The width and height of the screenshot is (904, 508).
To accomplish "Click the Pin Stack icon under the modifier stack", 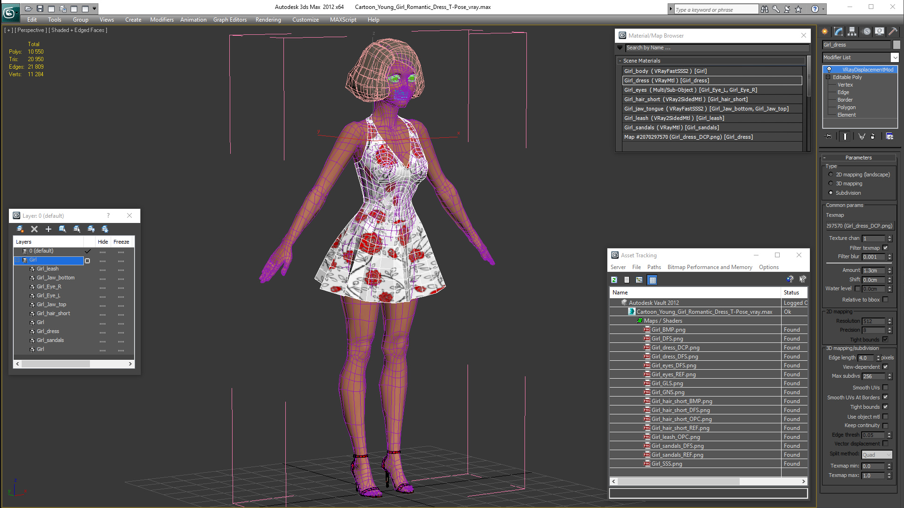I will point(829,136).
